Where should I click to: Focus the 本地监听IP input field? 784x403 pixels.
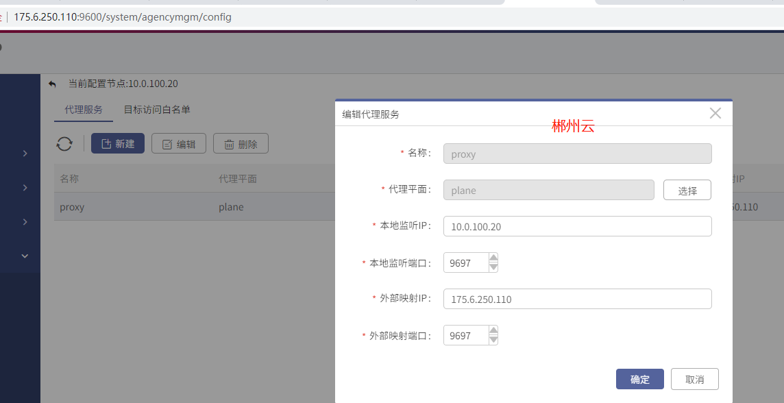click(578, 226)
